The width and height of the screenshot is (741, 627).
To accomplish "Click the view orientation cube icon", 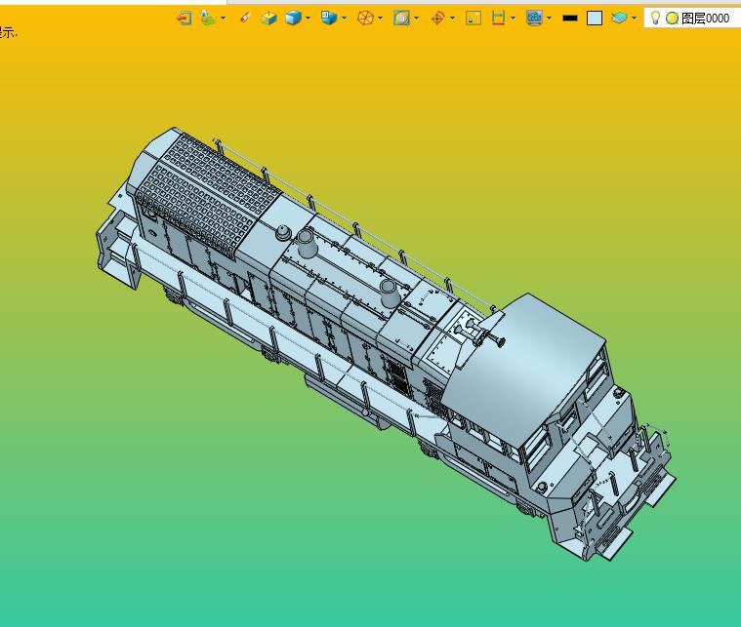I will click(x=329, y=18).
